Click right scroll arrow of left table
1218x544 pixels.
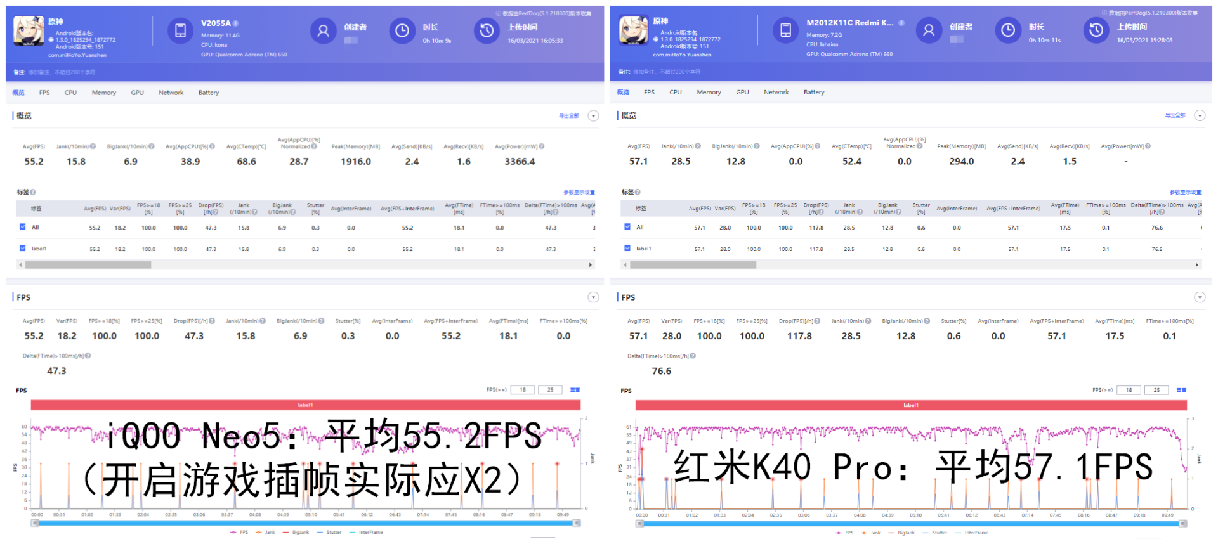[591, 265]
